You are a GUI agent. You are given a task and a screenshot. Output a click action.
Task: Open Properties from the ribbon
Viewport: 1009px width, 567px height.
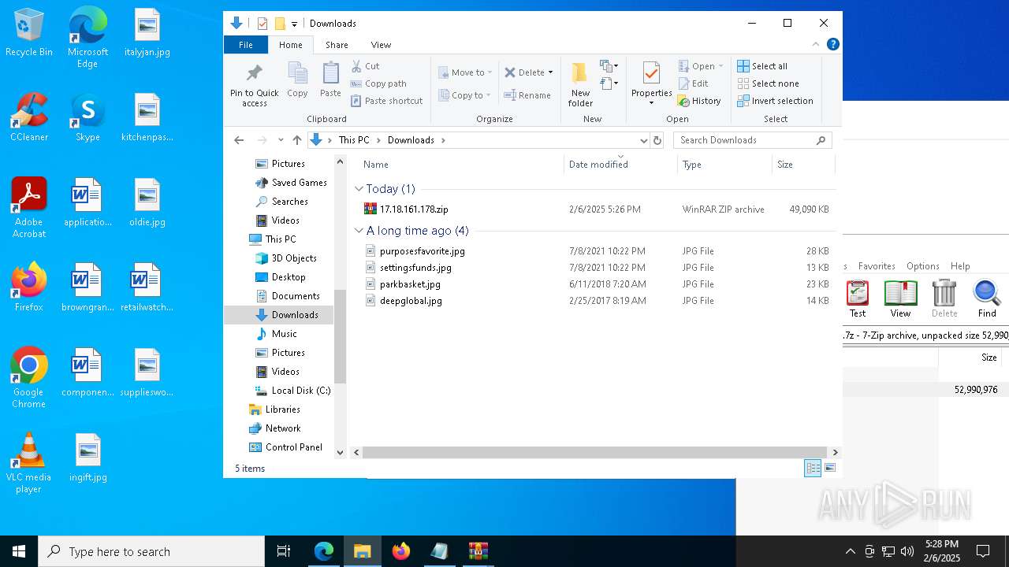(x=651, y=84)
